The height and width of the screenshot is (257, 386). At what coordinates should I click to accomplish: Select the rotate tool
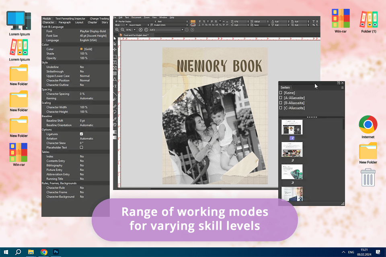pyautogui.click(x=115, y=112)
